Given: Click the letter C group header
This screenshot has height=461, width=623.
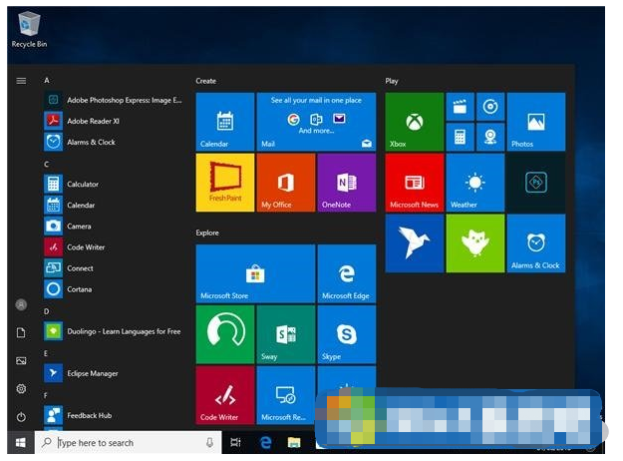Looking at the screenshot, I should [47, 164].
